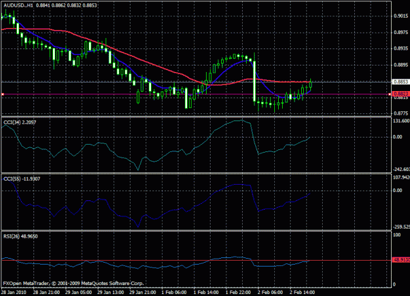Click the 107.942 CCI(55) scale value
This screenshot has height=296, width=410.
pos(401,177)
